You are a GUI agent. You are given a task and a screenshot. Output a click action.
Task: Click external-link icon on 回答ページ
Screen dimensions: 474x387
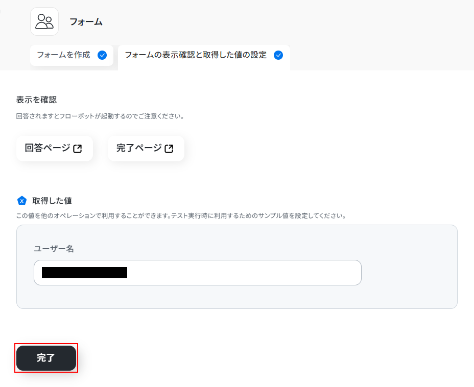click(x=78, y=149)
